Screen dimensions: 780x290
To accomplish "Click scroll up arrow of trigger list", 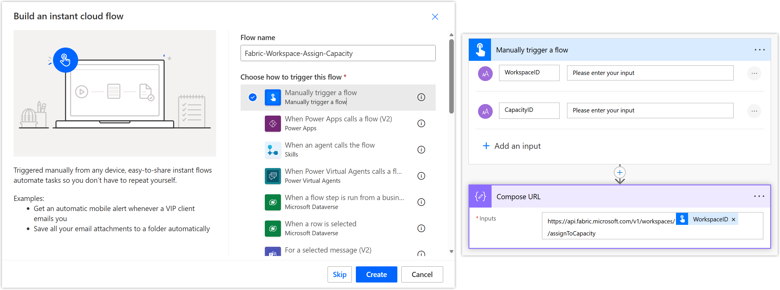I will tap(451, 35).
